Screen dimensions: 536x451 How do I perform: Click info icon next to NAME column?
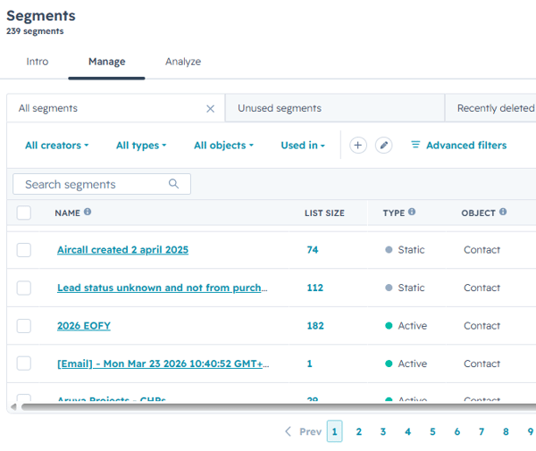point(88,213)
